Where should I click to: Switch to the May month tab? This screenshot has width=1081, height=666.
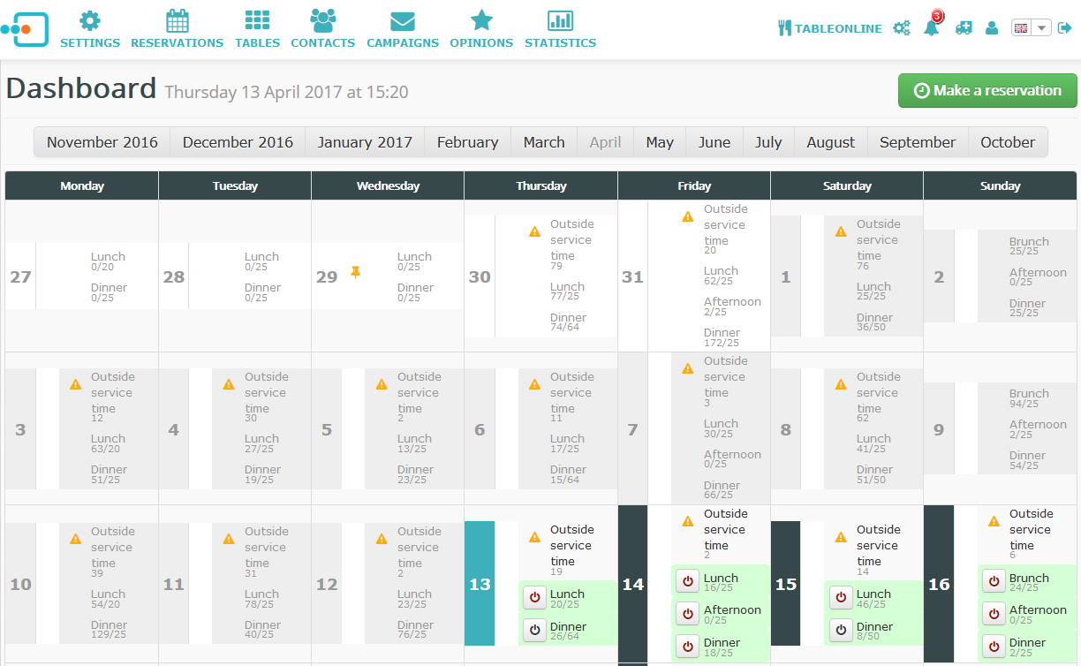point(659,142)
